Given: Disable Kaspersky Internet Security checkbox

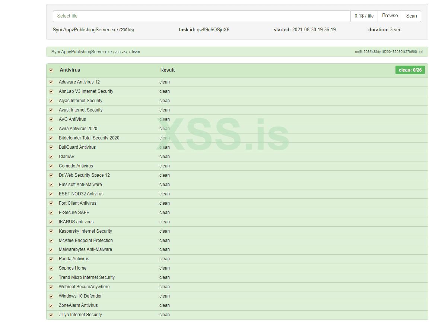Looking at the screenshot, I should tap(51, 231).
